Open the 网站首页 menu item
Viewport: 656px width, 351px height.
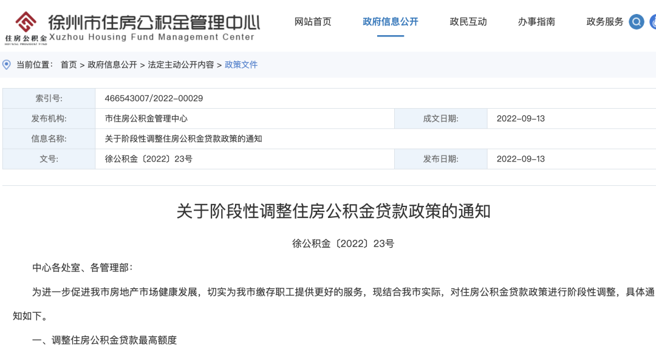tap(313, 22)
